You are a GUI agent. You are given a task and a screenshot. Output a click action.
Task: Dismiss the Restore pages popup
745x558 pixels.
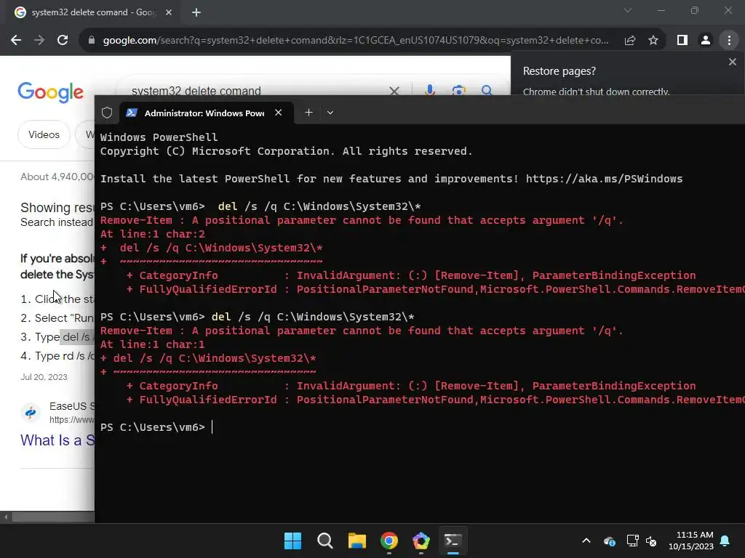pos(732,62)
